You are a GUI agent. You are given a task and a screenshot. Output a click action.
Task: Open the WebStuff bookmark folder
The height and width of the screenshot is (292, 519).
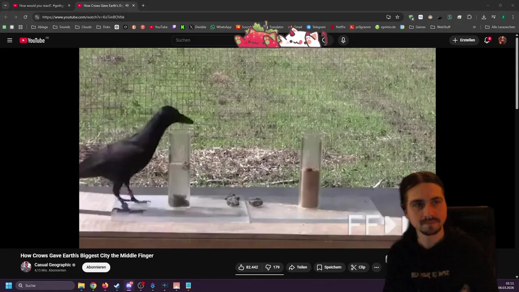pos(440,27)
